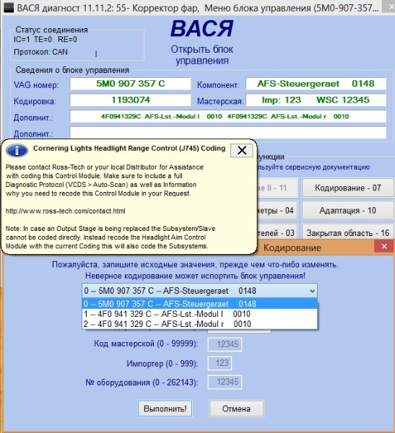Viewport: 395px width, 433px height.
Task: Click the 'Кодировка:' label
Action: click(x=35, y=101)
